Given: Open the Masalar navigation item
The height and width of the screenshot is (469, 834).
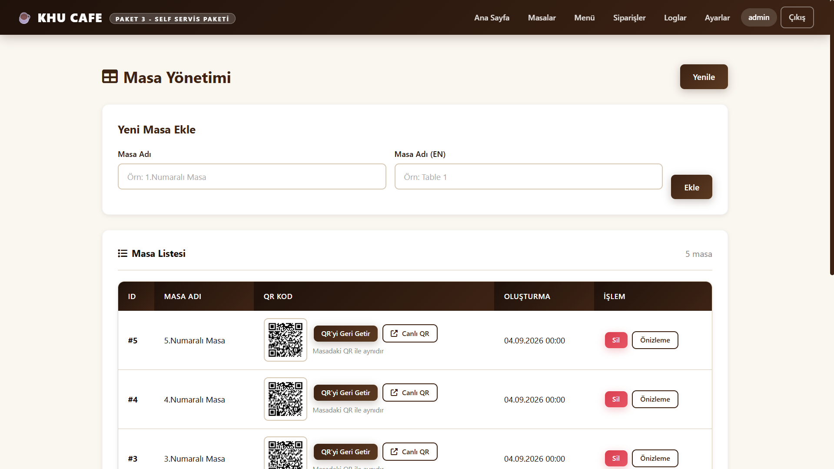Looking at the screenshot, I should pyautogui.click(x=542, y=18).
